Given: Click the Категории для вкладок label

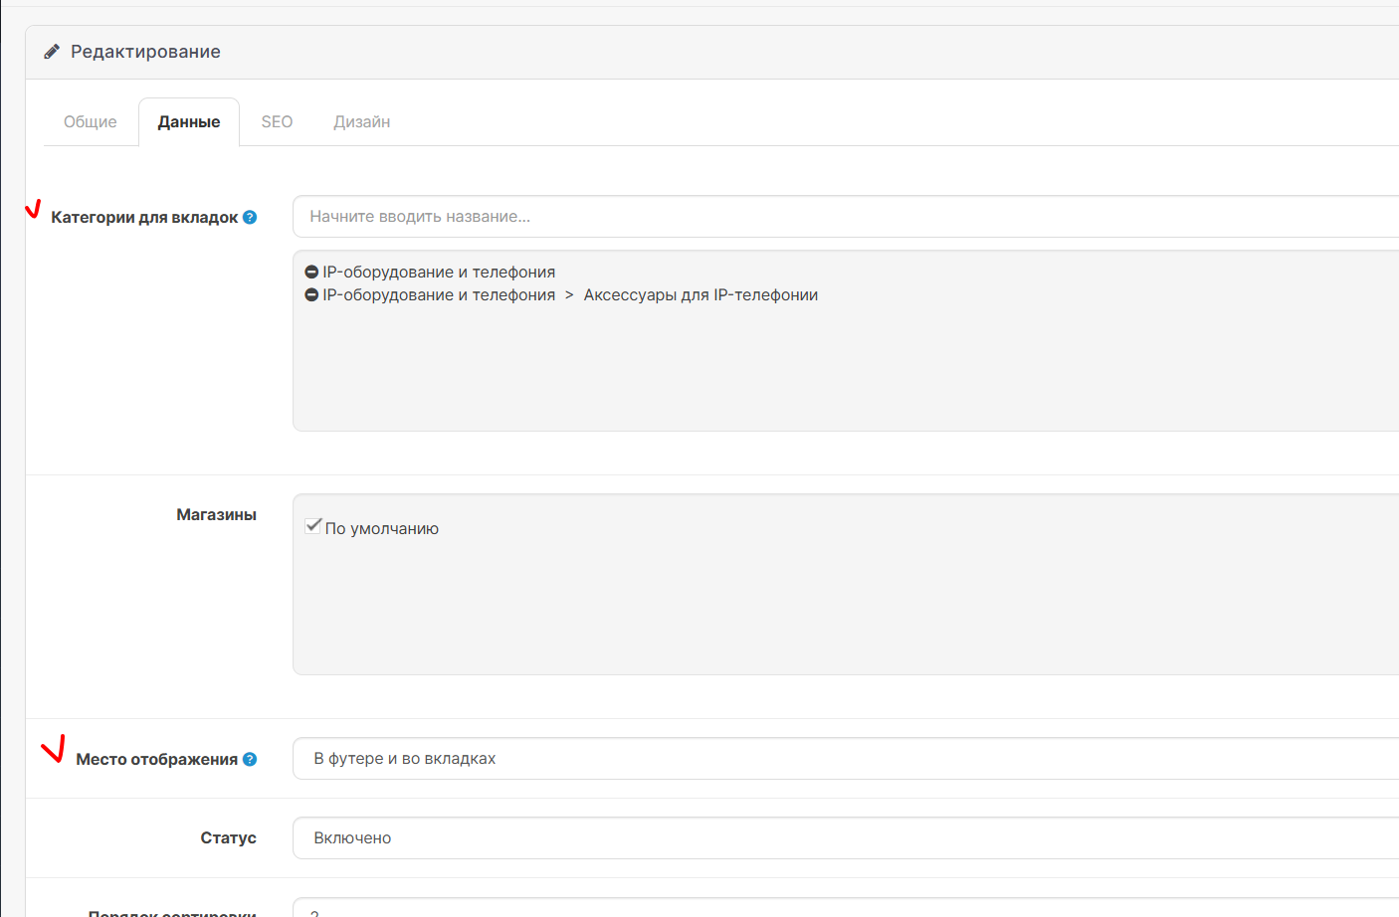Looking at the screenshot, I should (x=144, y=217).
